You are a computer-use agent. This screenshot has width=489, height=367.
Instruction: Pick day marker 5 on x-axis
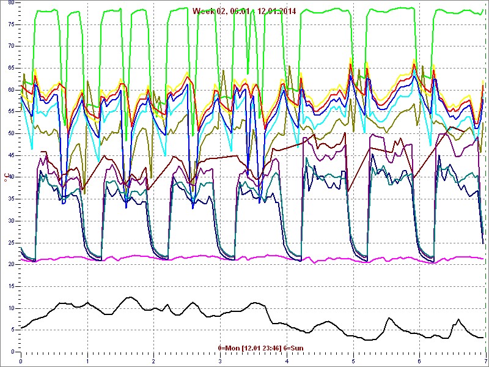tap(353, 361)
